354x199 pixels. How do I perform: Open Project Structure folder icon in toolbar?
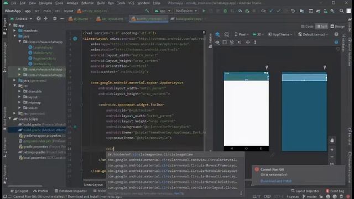(x=302, y=11)
